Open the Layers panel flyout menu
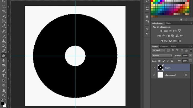 [191, 46]
